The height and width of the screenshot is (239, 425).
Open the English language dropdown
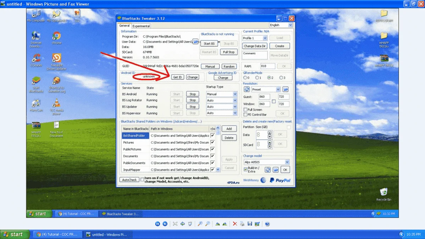pyautogui.click(x=290, y=25)
